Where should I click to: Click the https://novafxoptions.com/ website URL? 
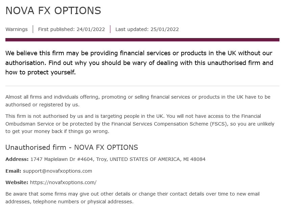click(x=63, y=182)
